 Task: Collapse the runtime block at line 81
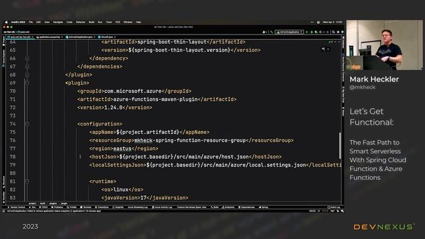[x=27, y=181]
